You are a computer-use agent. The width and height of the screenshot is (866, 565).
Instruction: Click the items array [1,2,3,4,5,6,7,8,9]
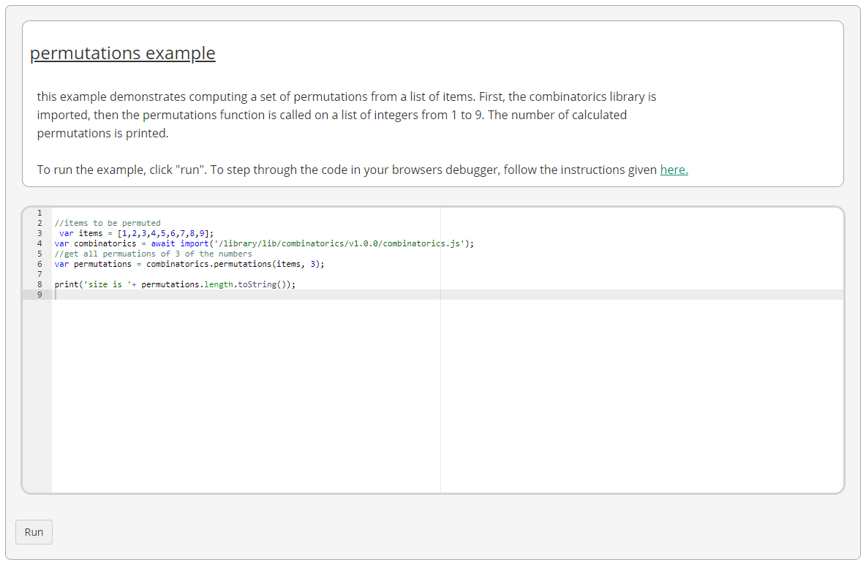click(x=165, y=233)
